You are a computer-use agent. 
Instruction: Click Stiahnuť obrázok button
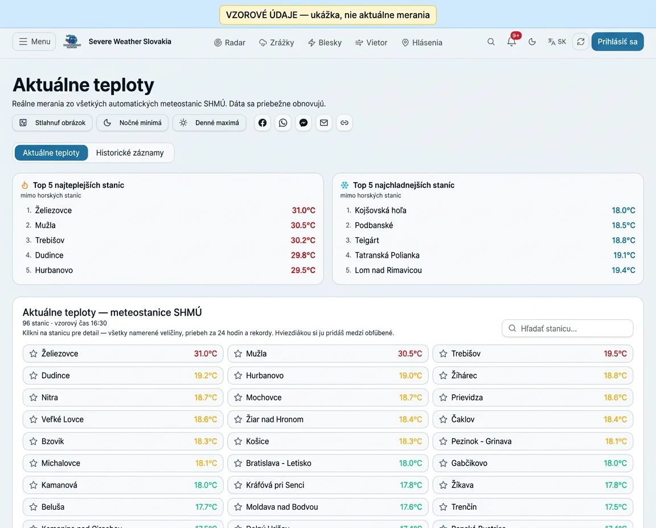click(52, 122)
